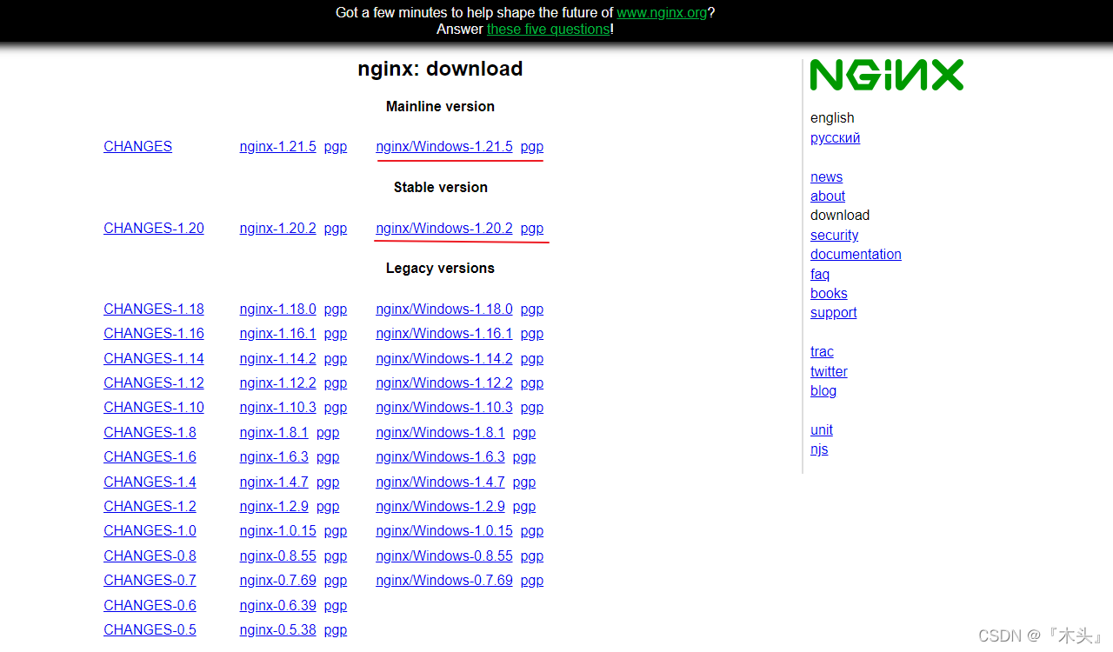Download nginx-1.18.0 source
Screen dimensions: 1113x652
(278, 309)
